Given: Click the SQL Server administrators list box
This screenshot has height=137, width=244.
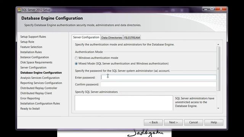Looking at the screenshot, I should [x=124, y=103].
